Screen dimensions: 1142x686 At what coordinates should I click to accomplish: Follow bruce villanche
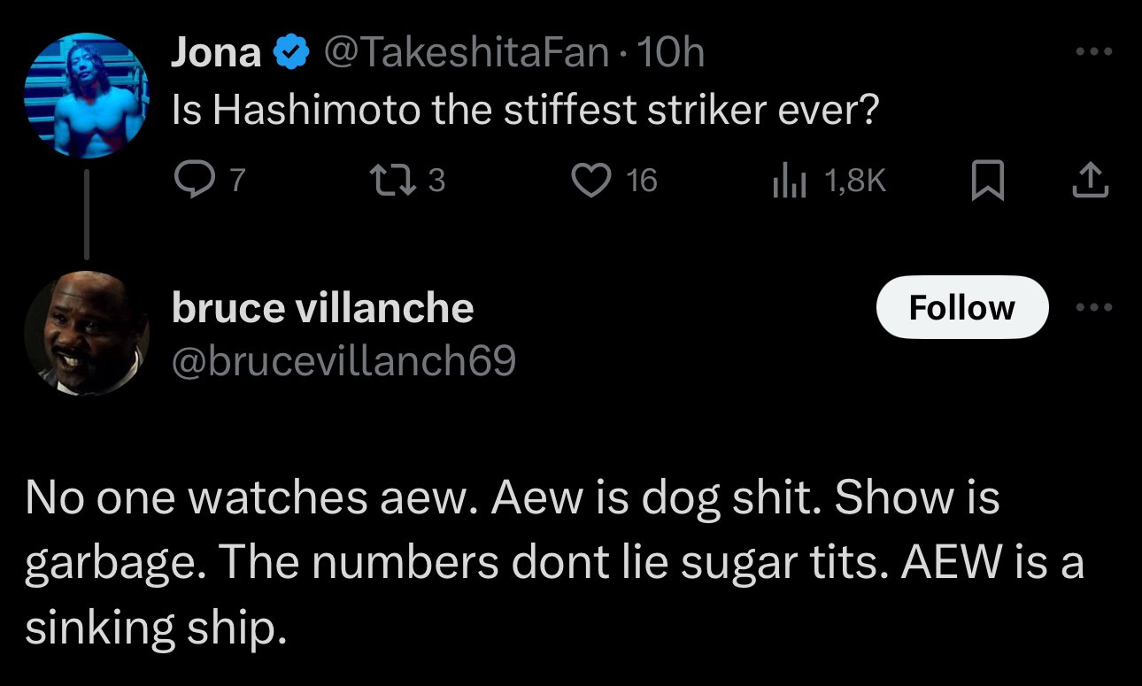(x=961, y=308)
